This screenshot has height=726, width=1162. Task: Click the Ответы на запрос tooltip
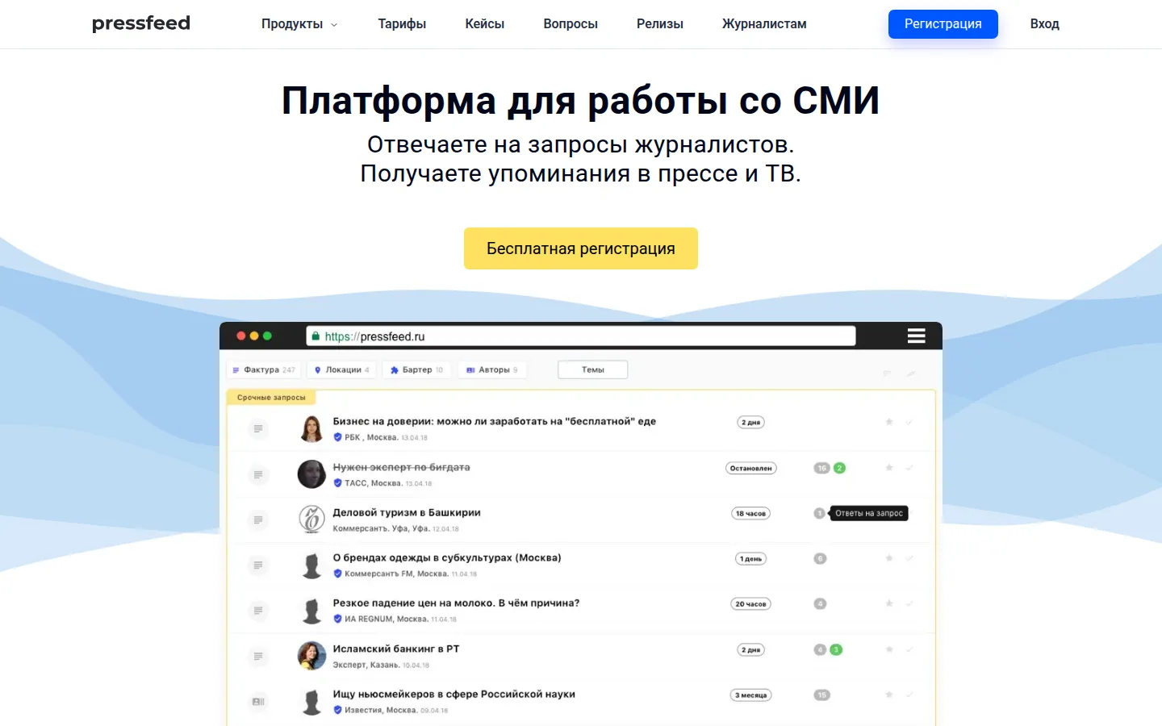[869, 513]
